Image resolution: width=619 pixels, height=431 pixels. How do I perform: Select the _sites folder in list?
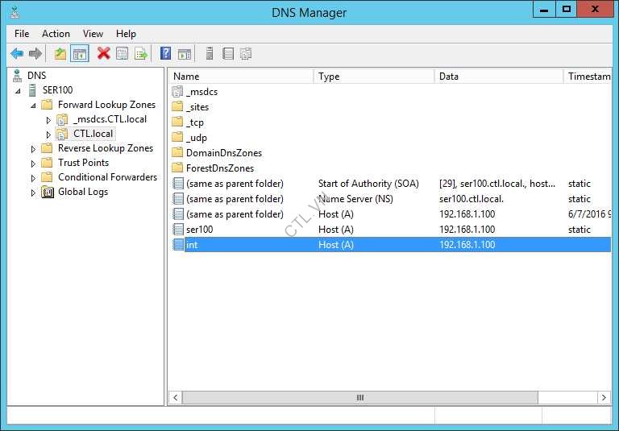coord(197,107)
